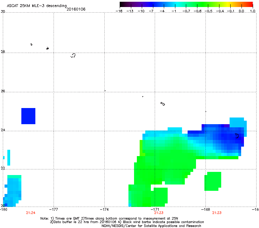Click the isolated green patch east of -168
This screenshot has height=228, width=259.
click(213, 181)
